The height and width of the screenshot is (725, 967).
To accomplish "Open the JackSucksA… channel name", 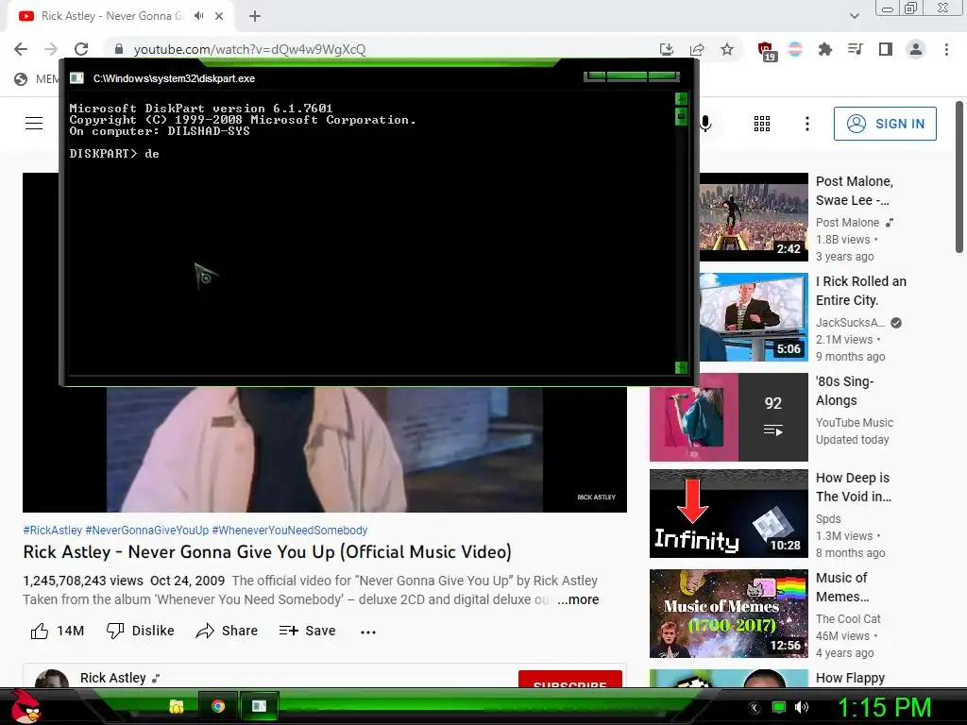I will click(851, 323).
